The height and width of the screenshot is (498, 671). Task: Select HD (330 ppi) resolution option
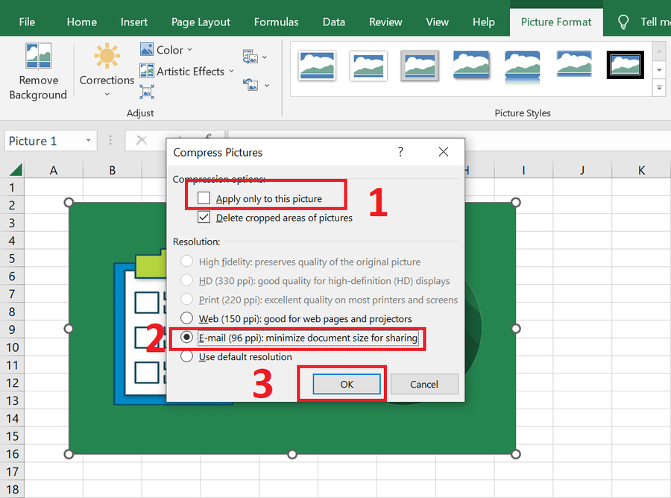click(x=186, y=280)
